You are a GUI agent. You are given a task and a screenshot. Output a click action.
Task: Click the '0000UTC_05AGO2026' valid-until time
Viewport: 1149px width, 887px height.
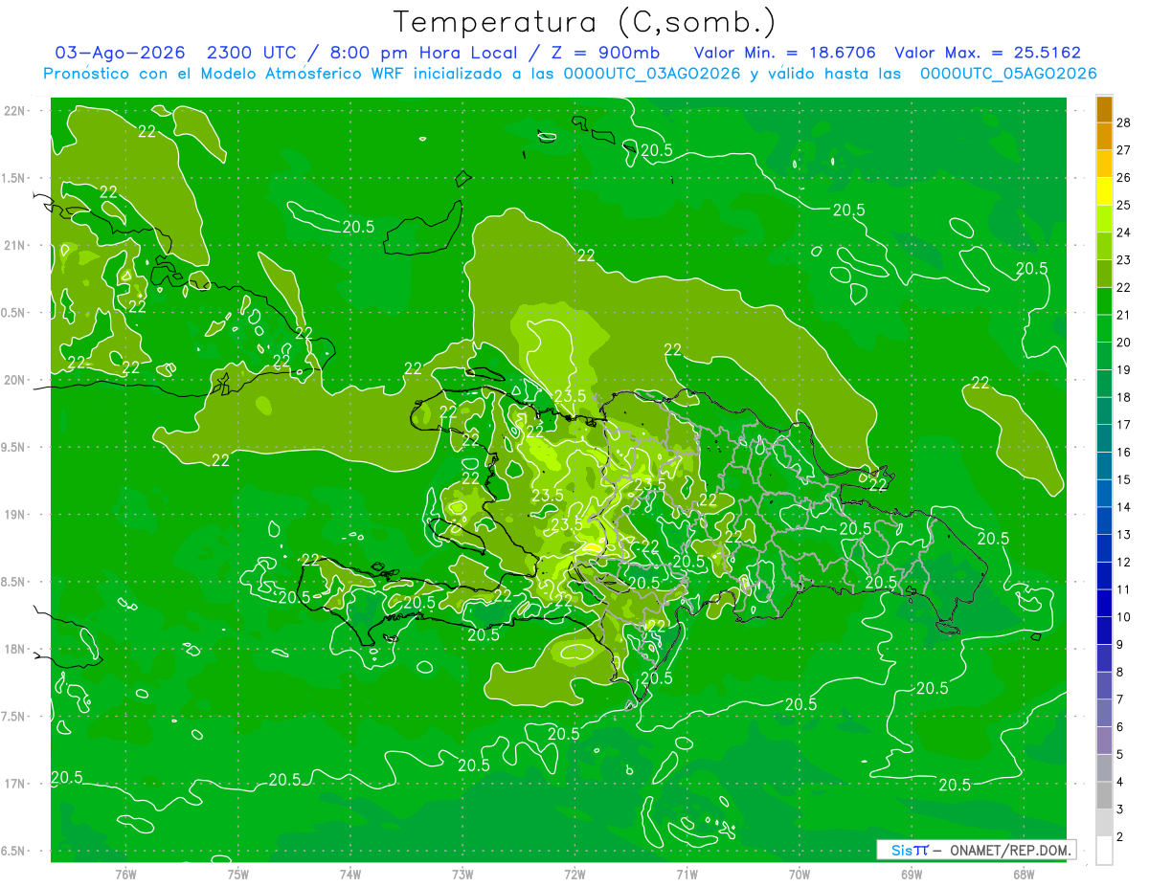tap(1008, 74)
